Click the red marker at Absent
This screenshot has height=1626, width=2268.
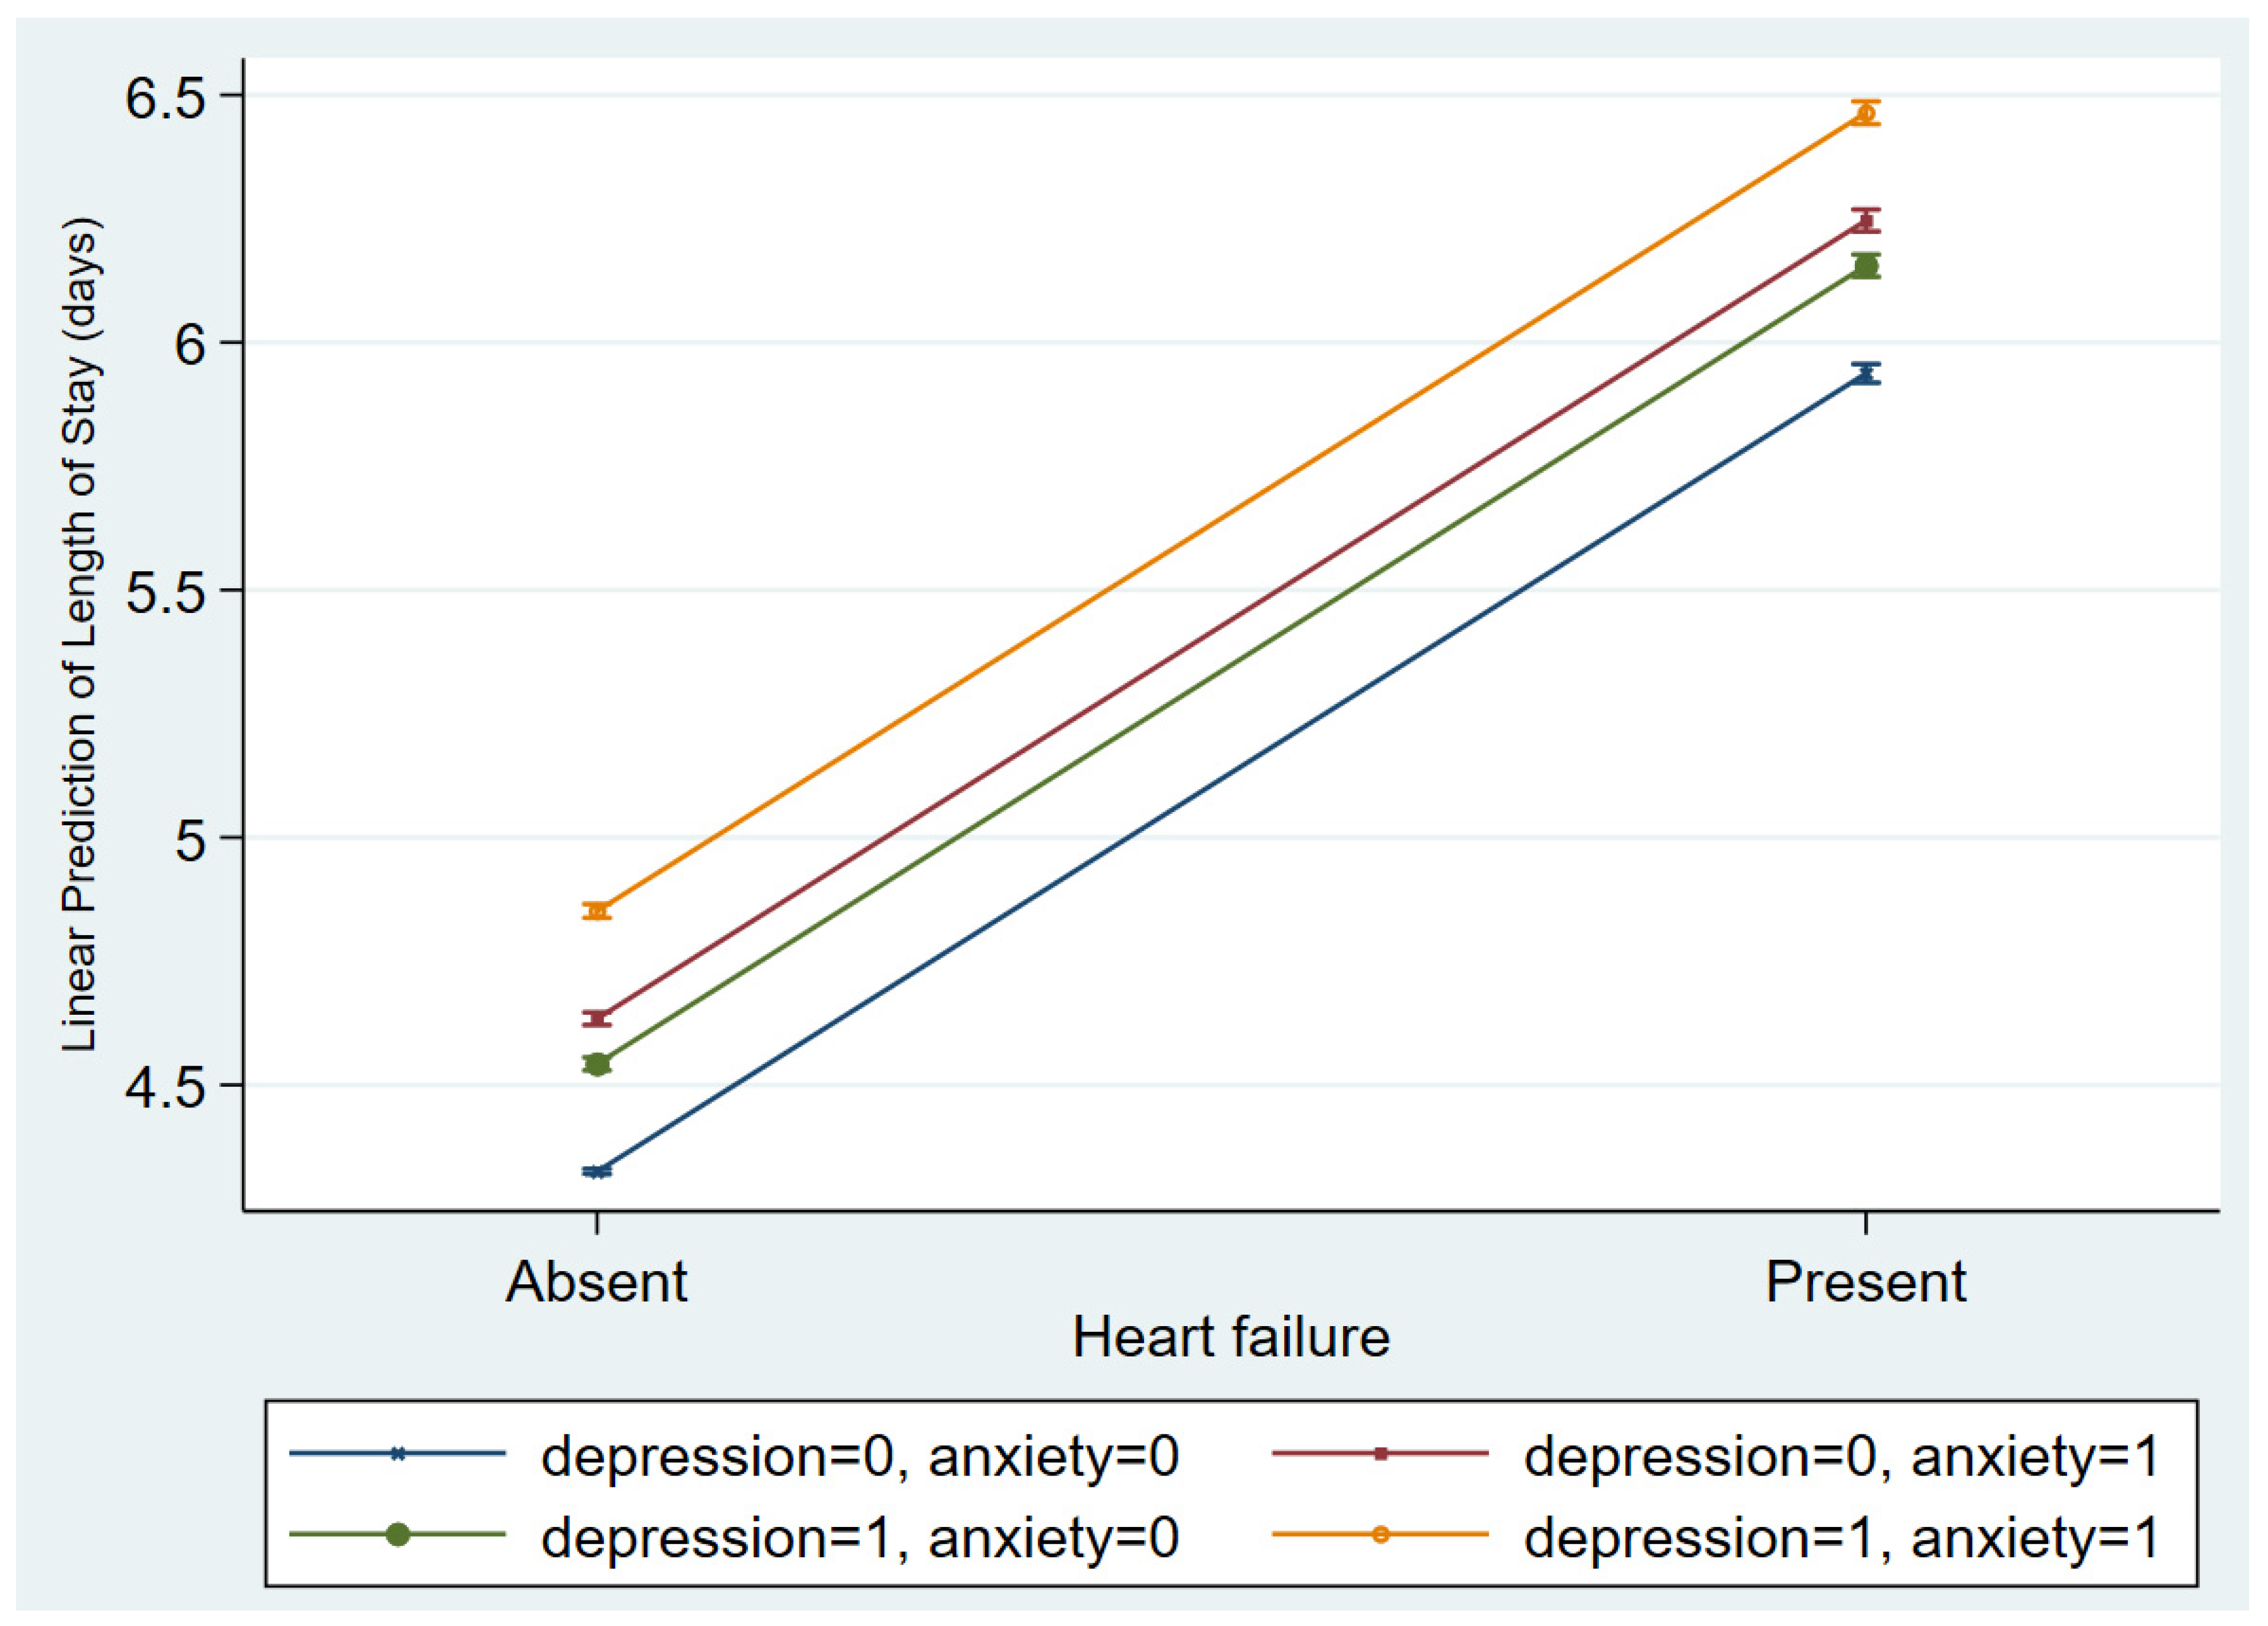(x=597, y=1019)
